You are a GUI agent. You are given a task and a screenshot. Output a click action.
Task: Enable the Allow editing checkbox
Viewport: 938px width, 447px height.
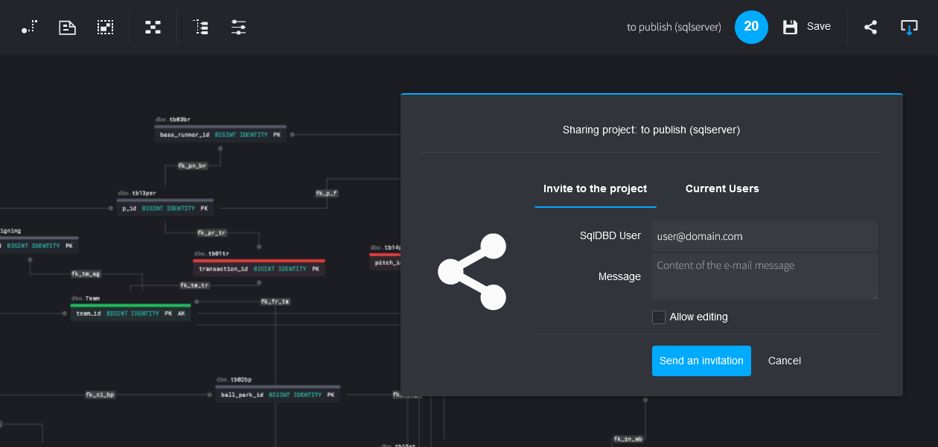659,317
